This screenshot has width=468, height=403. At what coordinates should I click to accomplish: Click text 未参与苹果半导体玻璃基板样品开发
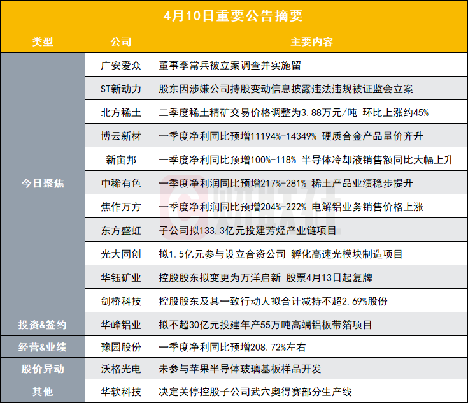click(x=240, y=369)
